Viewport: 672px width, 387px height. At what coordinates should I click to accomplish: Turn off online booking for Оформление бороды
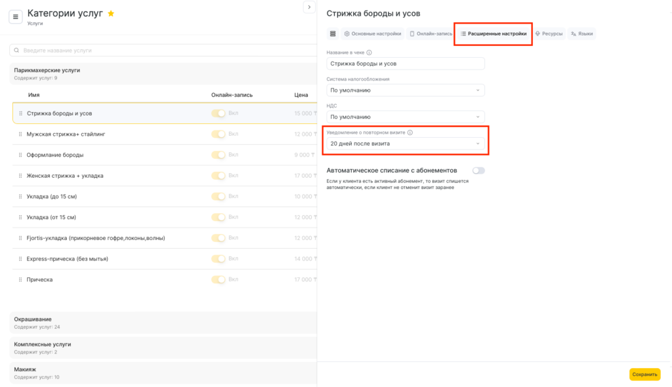[x=218, y=155]
